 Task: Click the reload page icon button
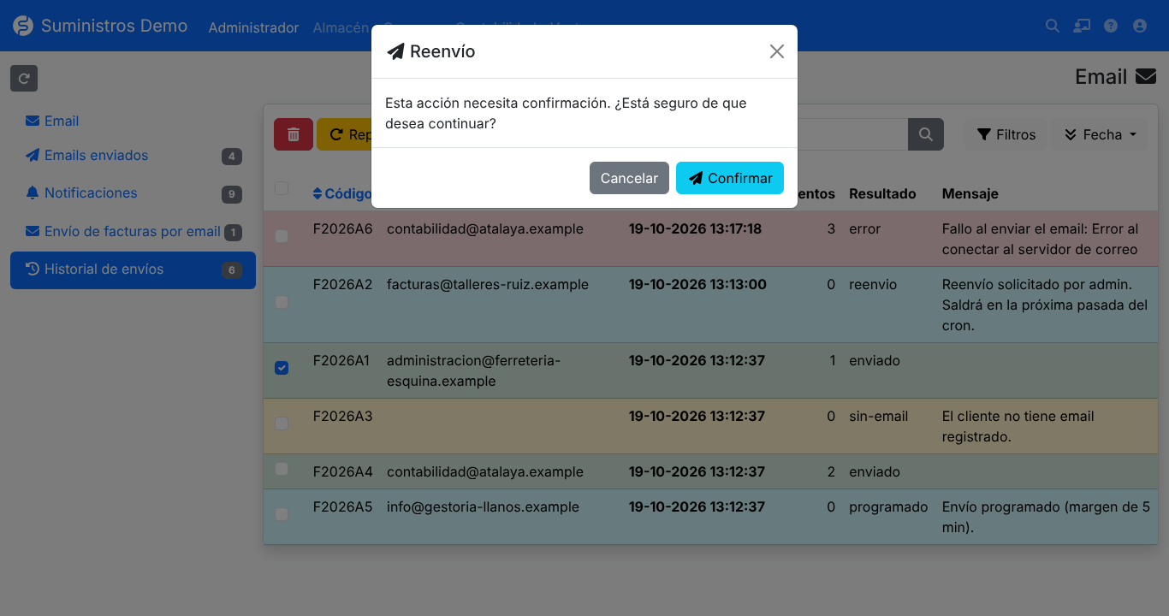coord(24,79)
